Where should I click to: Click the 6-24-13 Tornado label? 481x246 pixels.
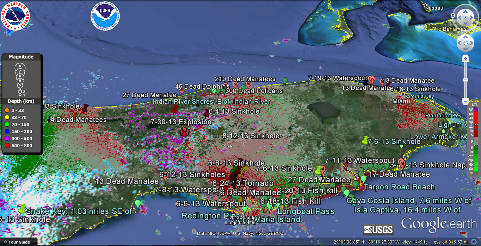click(243, 183)
